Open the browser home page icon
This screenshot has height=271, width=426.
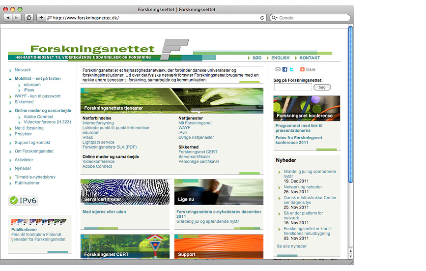29,18
